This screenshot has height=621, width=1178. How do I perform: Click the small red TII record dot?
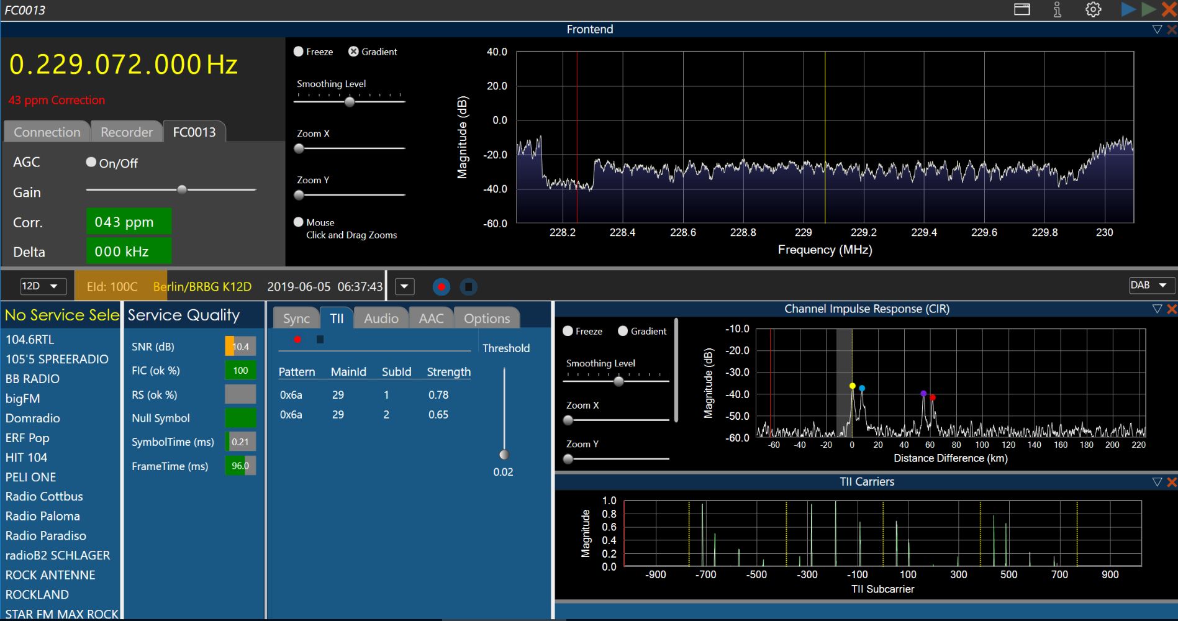click(297, 339)
